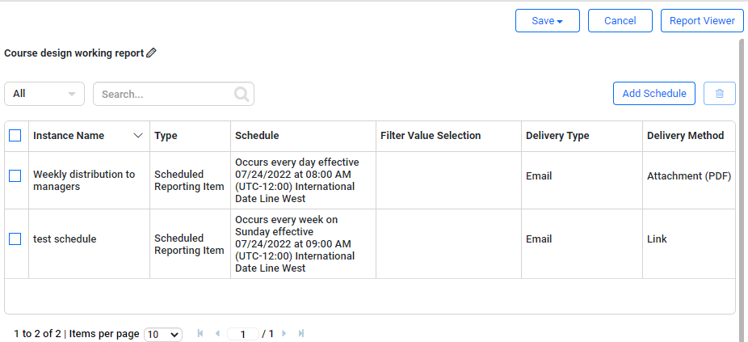Click the Cancel button
This screenshot has height=342, width=748.
click(x=620, y=21)
